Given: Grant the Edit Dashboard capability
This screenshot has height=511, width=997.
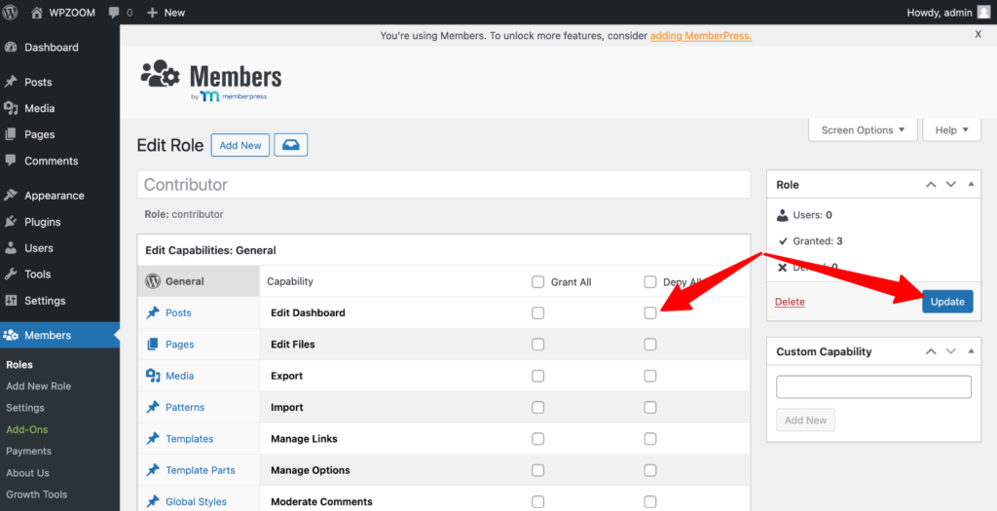Looking at the screenshot, I should 537,312.
